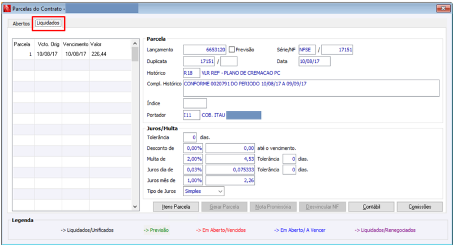The width and height of the screenshot is (453, 246).
Task: Click the Vcto. Orig column header
Action: pos(48,44)
